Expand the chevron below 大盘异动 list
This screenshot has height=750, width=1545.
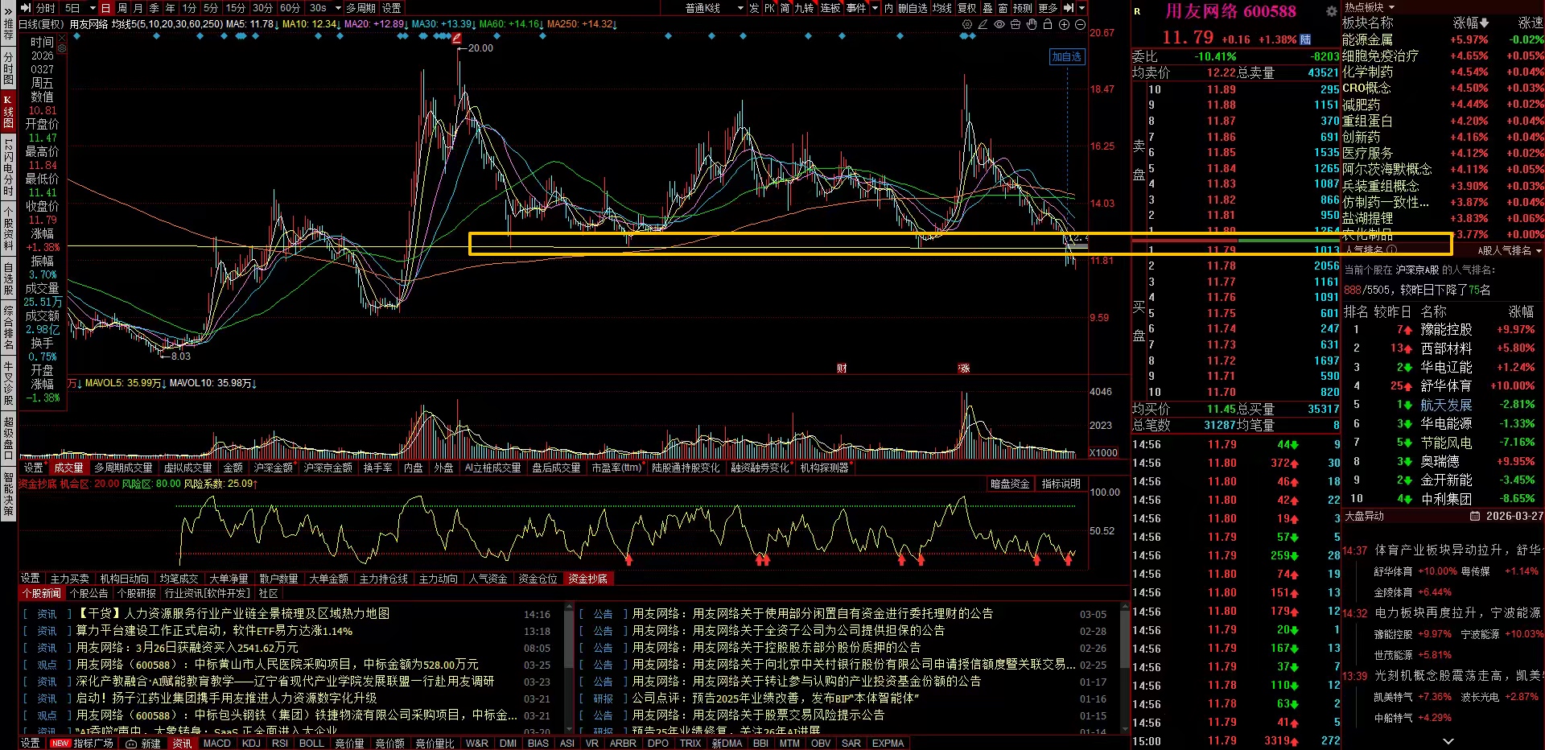tap(1448, 741)
